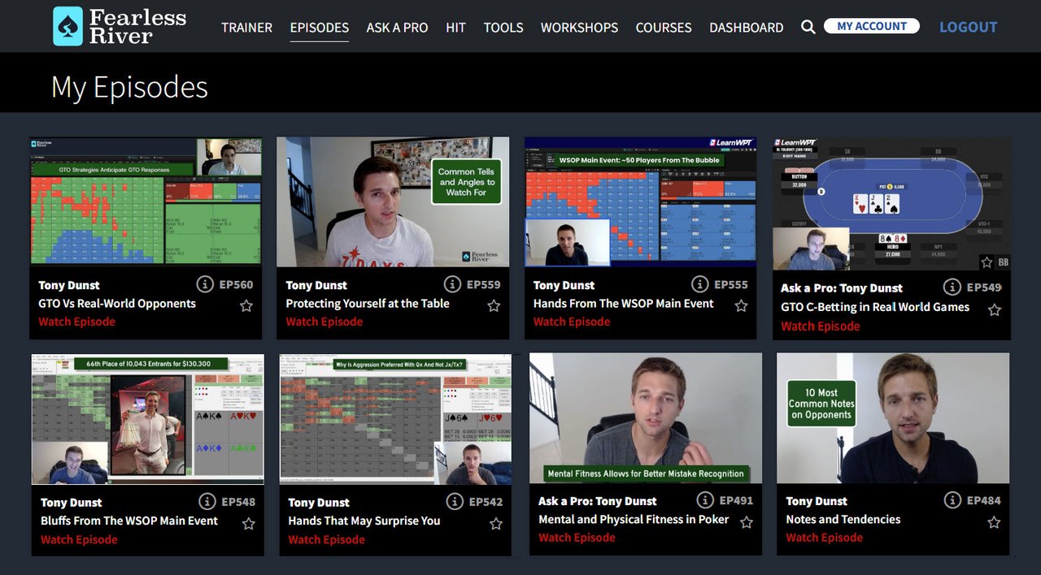This screenshot has width=1041, height=575.
Task: Click title 'Mental and Physical Fitness in Poker'
Action: pos(634,519)
